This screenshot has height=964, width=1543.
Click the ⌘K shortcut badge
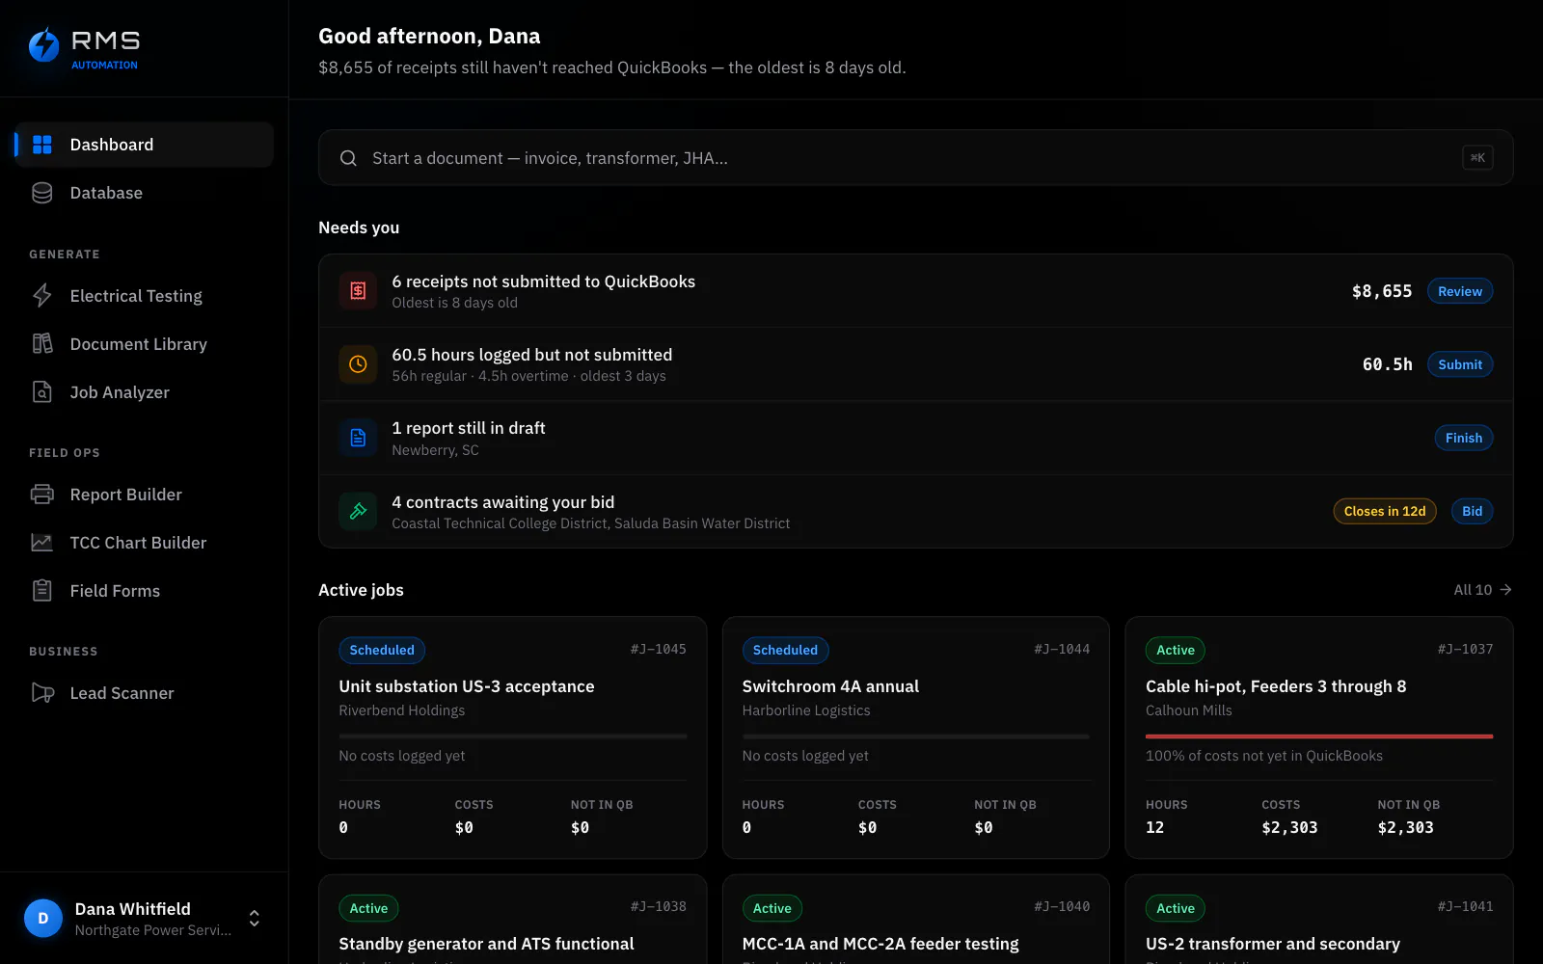click(x=1477, y=158)
